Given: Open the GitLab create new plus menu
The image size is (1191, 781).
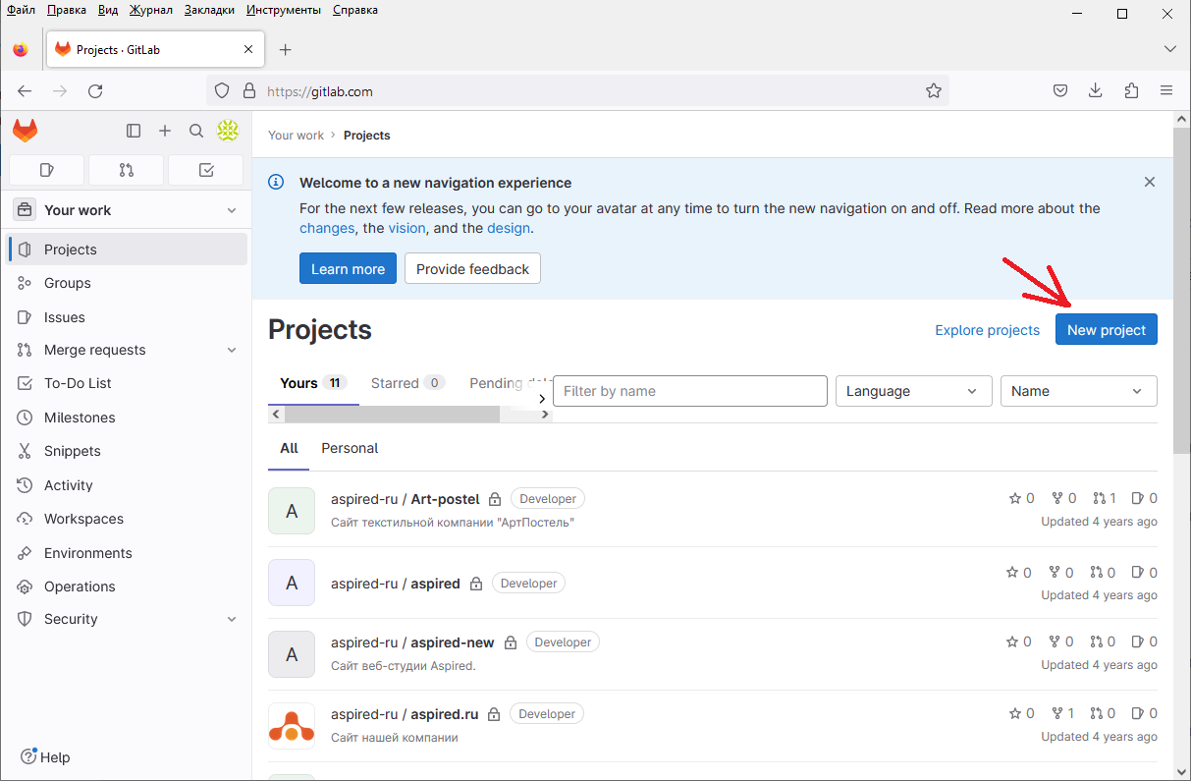Looking at the screenshot, I should pos(165,131).
